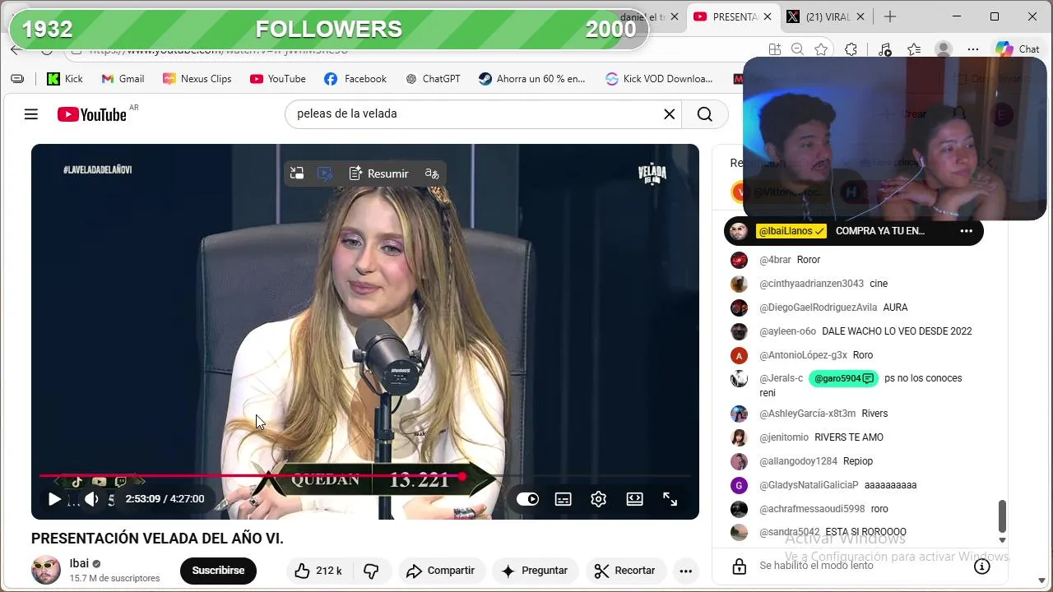The width and height of the screenshot is (1053, 592).
Task: Click the Suscribirse button
Action: [x=218, y=571]
